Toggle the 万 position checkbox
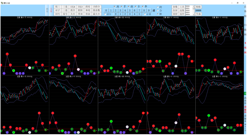 [x=115, y=6]
